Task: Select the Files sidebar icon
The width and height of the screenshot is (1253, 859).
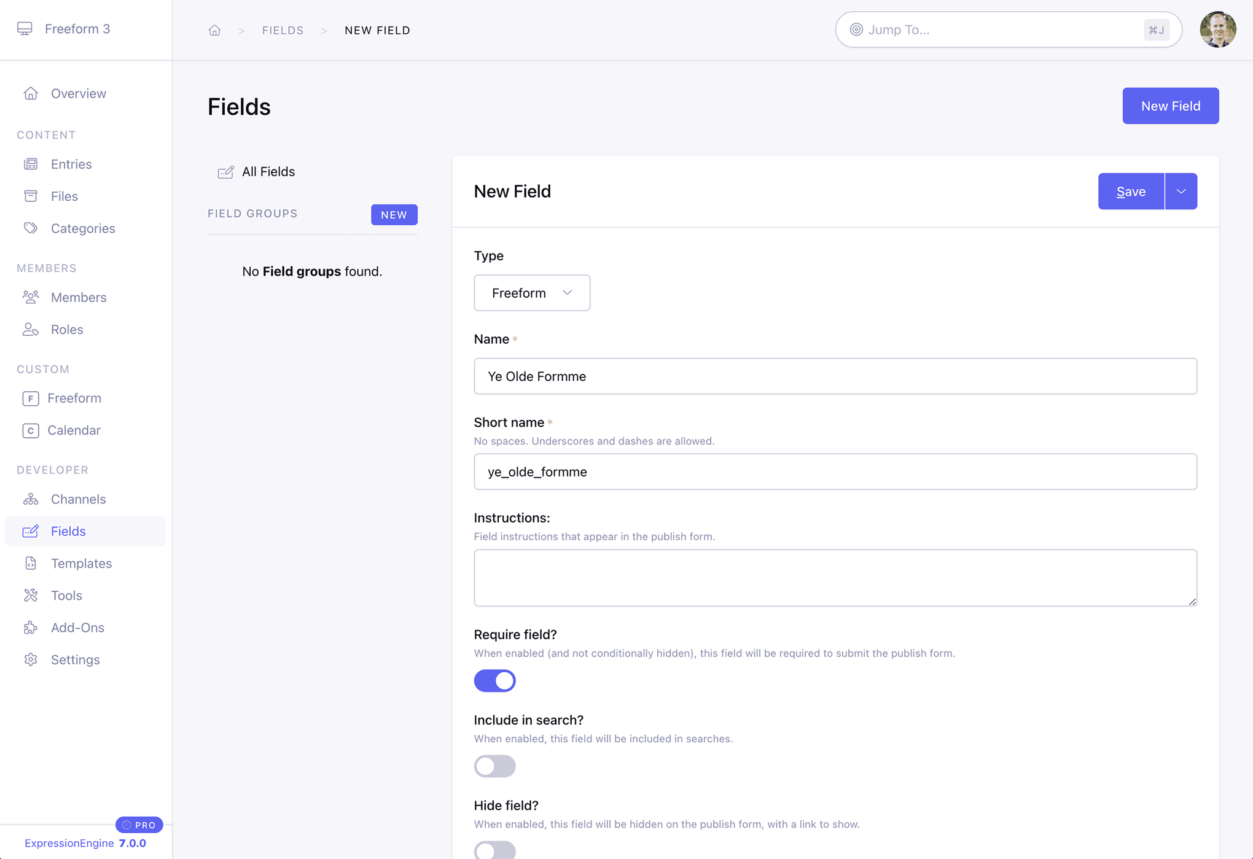Action: click(x=31, y=196)
